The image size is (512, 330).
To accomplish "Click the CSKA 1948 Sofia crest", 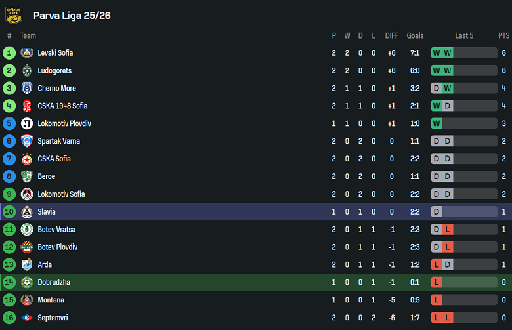I will click(27, 106).
